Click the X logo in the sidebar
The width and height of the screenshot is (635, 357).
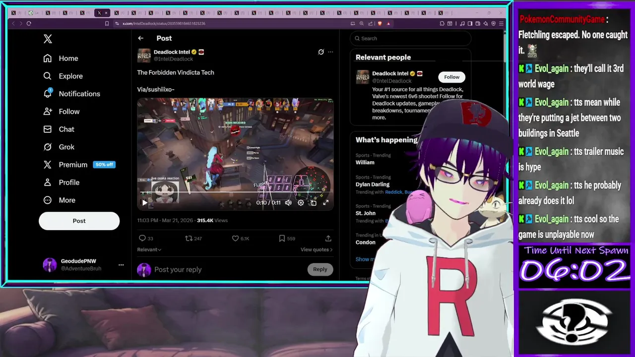(48, 39)
